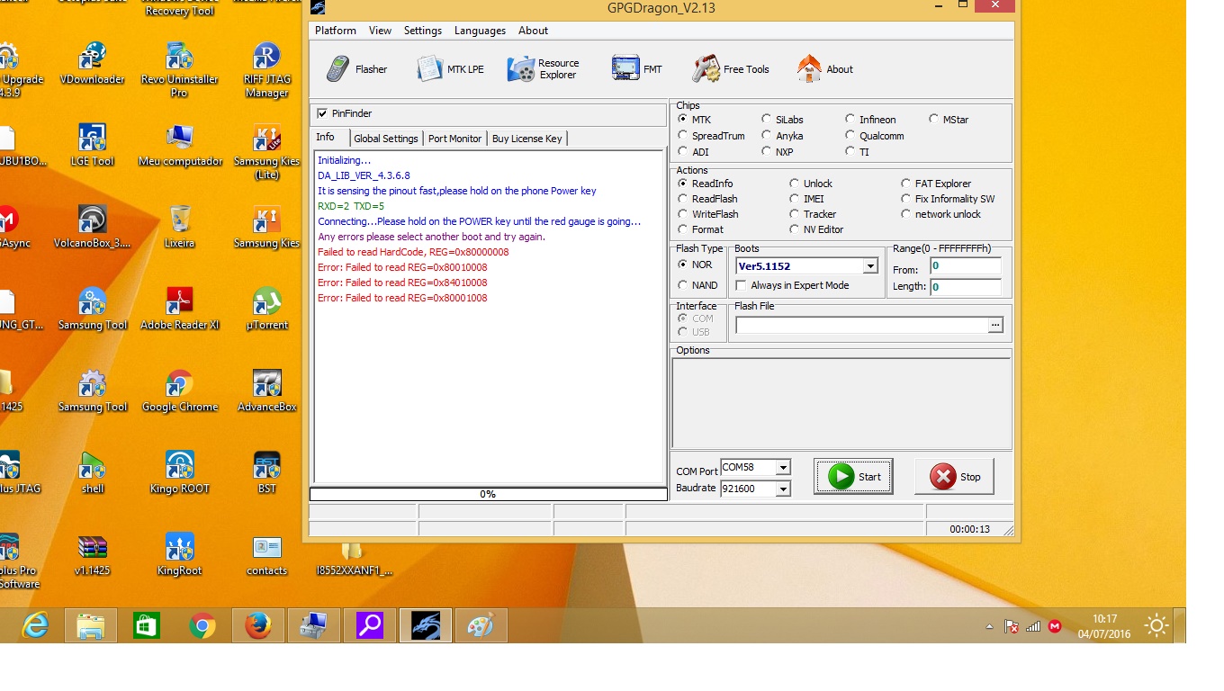This screenshot has width=1224, height=691.
Task: Switch to Buy License Key tab
Action: (527, 139)
